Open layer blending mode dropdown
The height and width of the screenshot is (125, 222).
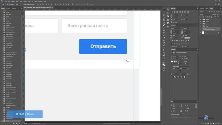pyautogui.click(x=205, y=14)
